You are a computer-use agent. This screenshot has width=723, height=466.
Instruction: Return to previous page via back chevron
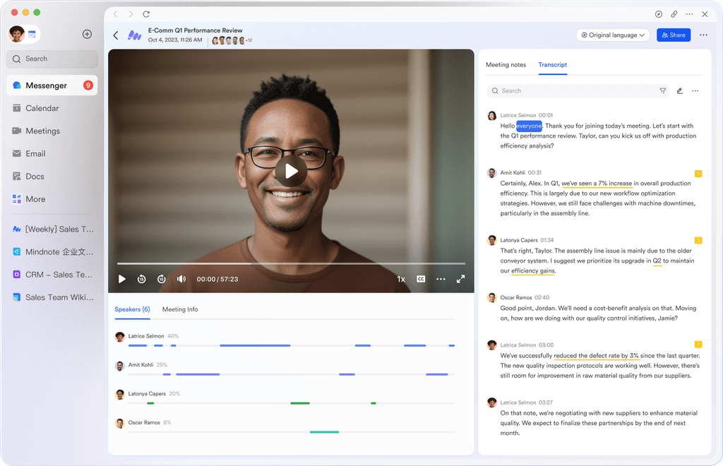pyautogui.click(x=116, y=35)
